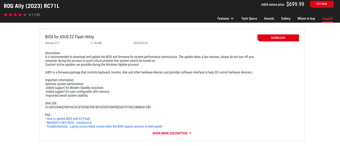Expand SHOW MORE DESCRIPTION
This screenshot has height=146, width=340.
click(x=172, y=133)
